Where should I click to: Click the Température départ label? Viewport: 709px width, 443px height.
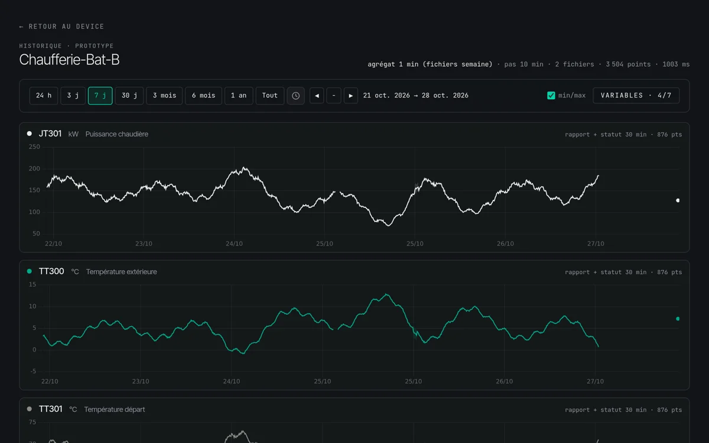point(115,409)
